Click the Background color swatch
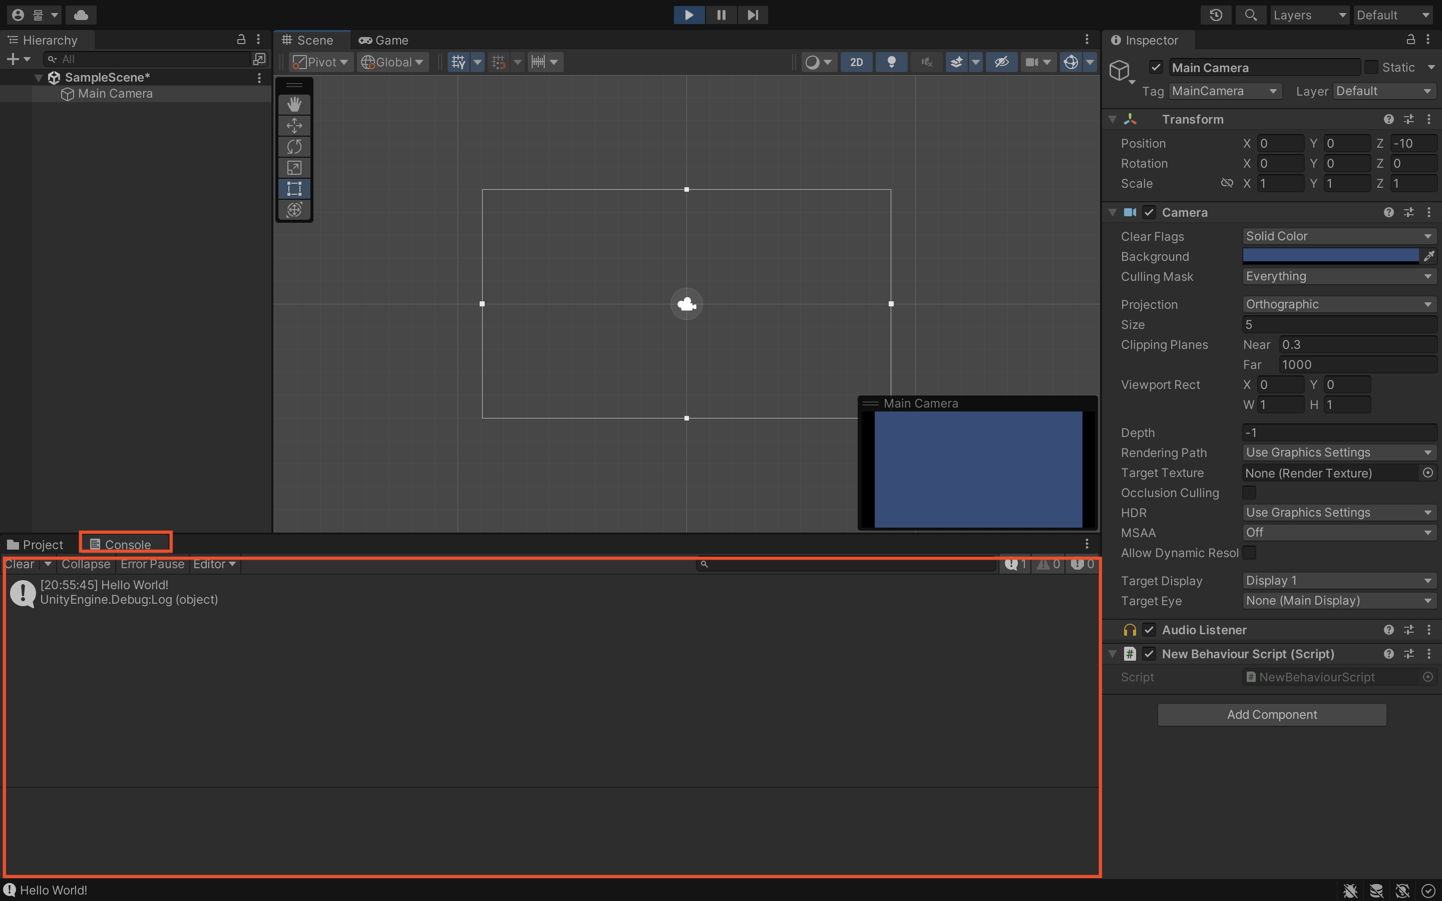Viewport: 1442px width, 901px height. pyautogui.click(x=1330, y=256)
